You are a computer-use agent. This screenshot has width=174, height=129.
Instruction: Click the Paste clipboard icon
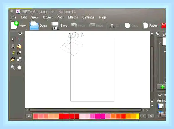point(145,26)
